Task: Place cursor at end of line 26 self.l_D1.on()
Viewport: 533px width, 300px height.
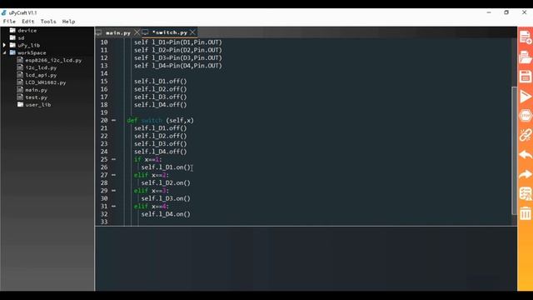Action: coord(191,167)
